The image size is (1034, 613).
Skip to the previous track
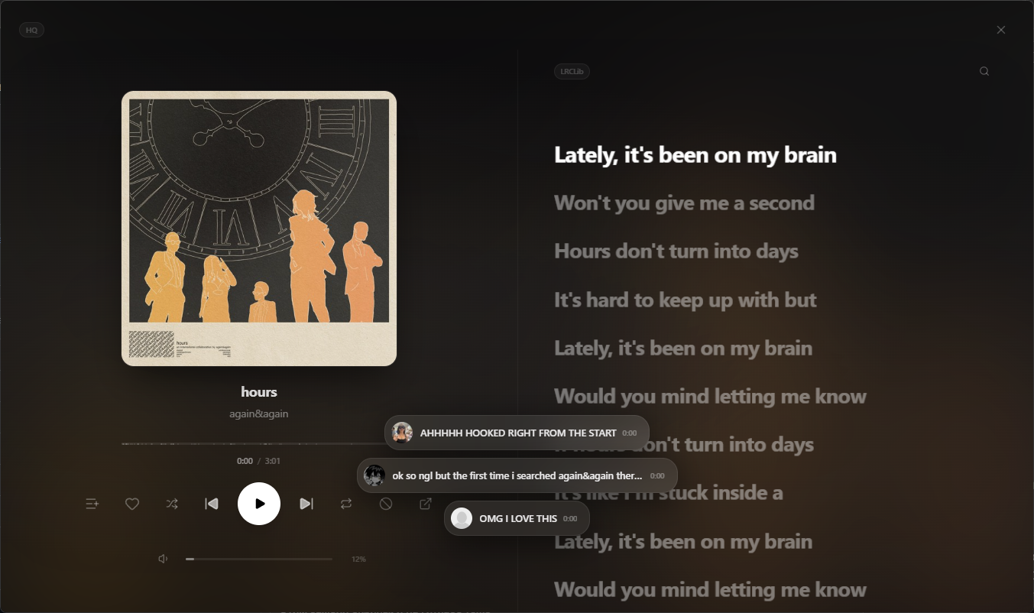click(212, 504)
